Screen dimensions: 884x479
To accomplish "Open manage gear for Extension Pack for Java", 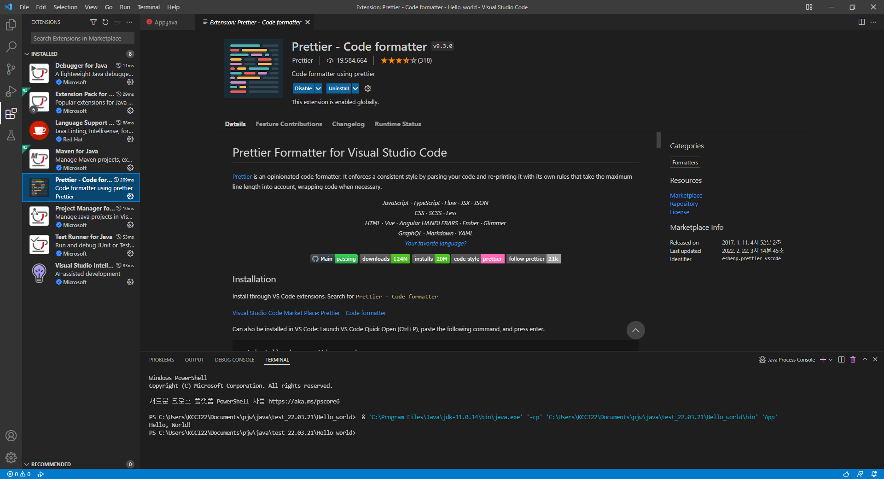I will coord(130,111).
